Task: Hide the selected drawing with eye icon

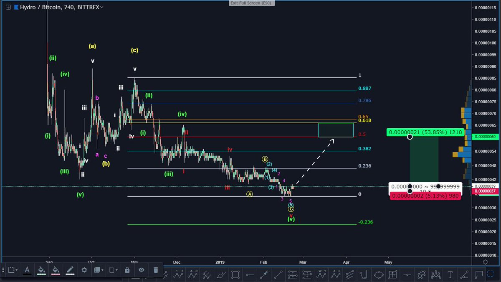Action: point(142,270)
